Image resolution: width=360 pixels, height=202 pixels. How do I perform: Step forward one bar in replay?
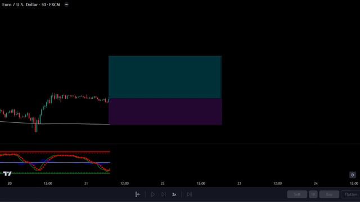(164, 194)
